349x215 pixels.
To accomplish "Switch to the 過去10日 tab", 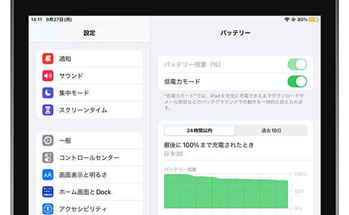I will tap(271, 130).
